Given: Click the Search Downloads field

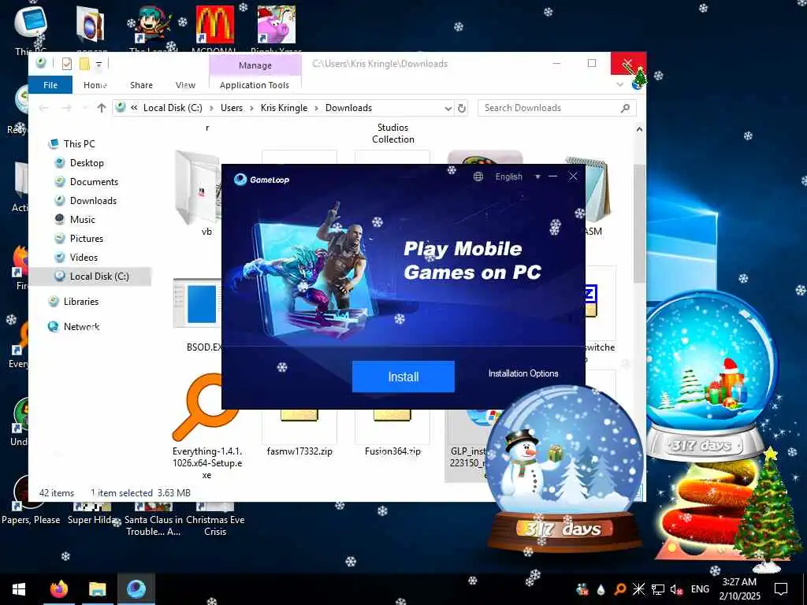Looking at the screenshot, I should pyautogui.click(x=557, y=107).
